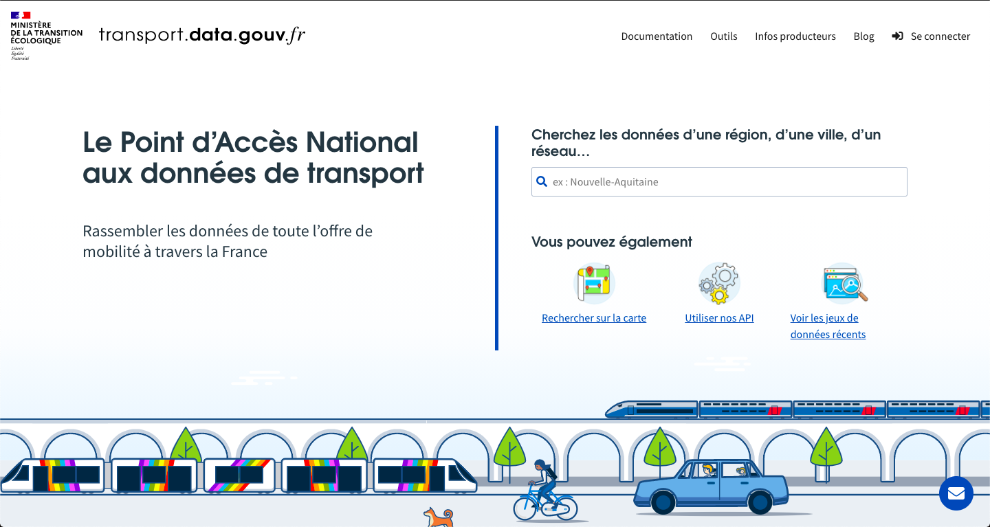This screenshot has width=990, height=527.
Task: Select Outils in the top navigation
Action: 723,36
